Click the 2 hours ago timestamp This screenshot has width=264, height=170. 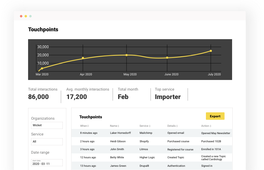(x=87, y=141)
